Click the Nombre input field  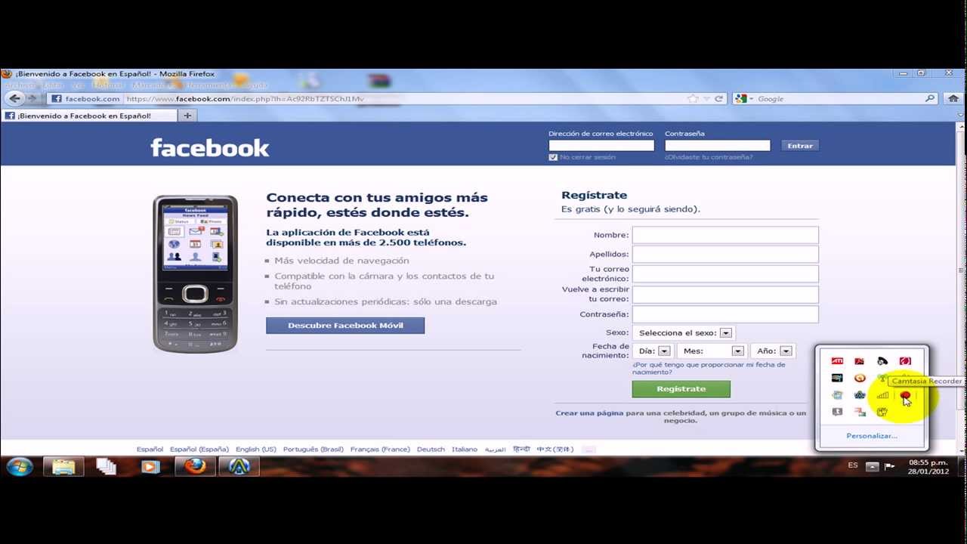(725, 235)
